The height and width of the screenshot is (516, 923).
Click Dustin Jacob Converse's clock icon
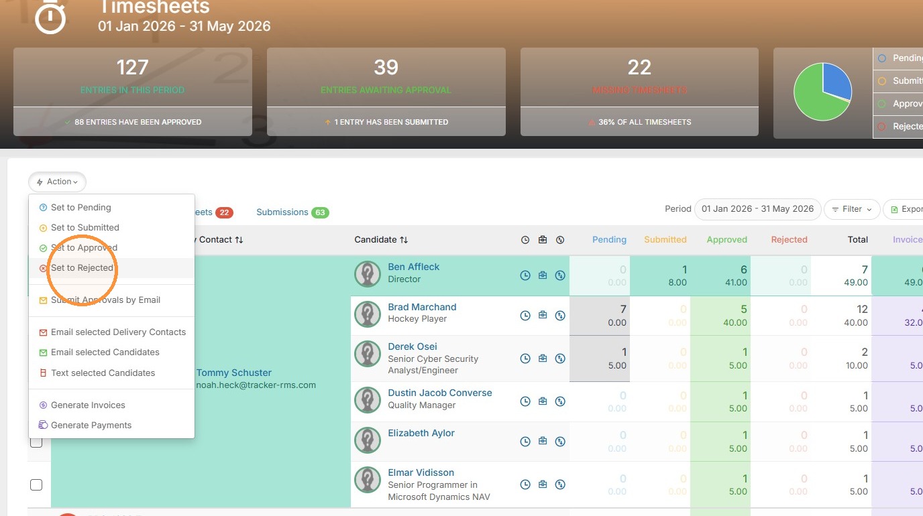coord(525,402)
